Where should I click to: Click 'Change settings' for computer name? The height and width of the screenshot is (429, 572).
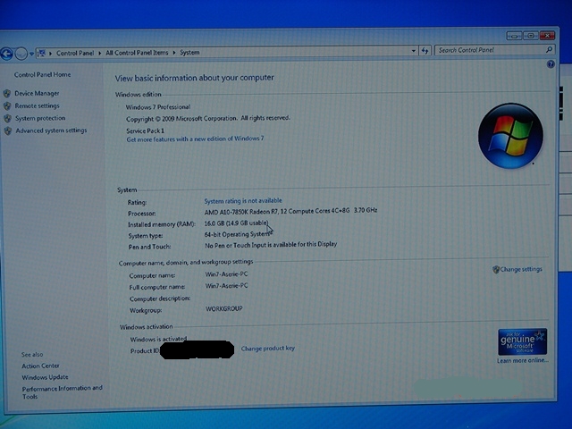coord(520,269)
